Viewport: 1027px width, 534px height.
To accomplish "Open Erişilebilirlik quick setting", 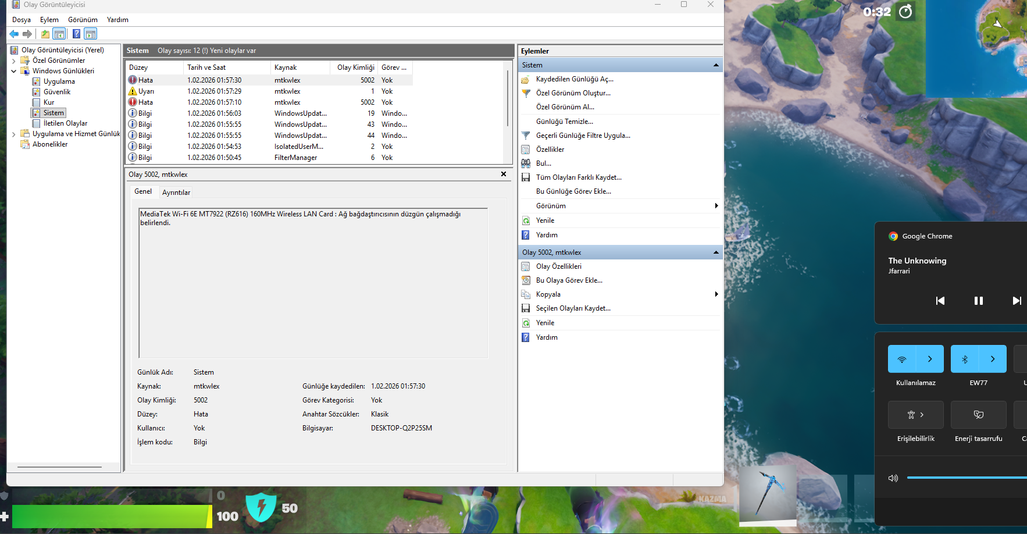I will click(x=916, y=415).
